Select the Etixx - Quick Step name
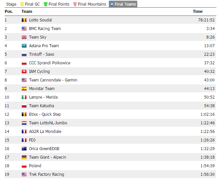The height and width of the screenshot is (186, 220). pyautogui.click(x=45, y=114)
